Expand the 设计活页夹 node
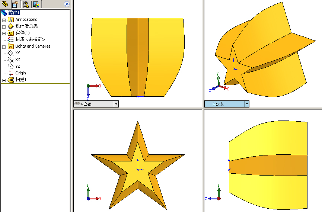The image size is (322, 212). click(x=4, y=27)
